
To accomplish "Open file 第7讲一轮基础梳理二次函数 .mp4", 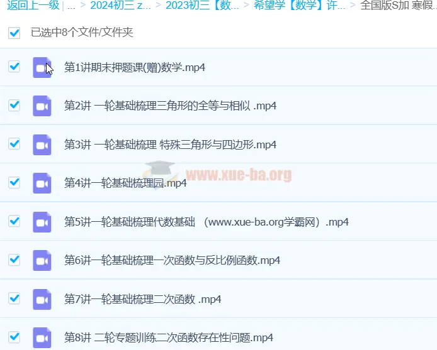I will pyautogui.click(x=143, y=299).
